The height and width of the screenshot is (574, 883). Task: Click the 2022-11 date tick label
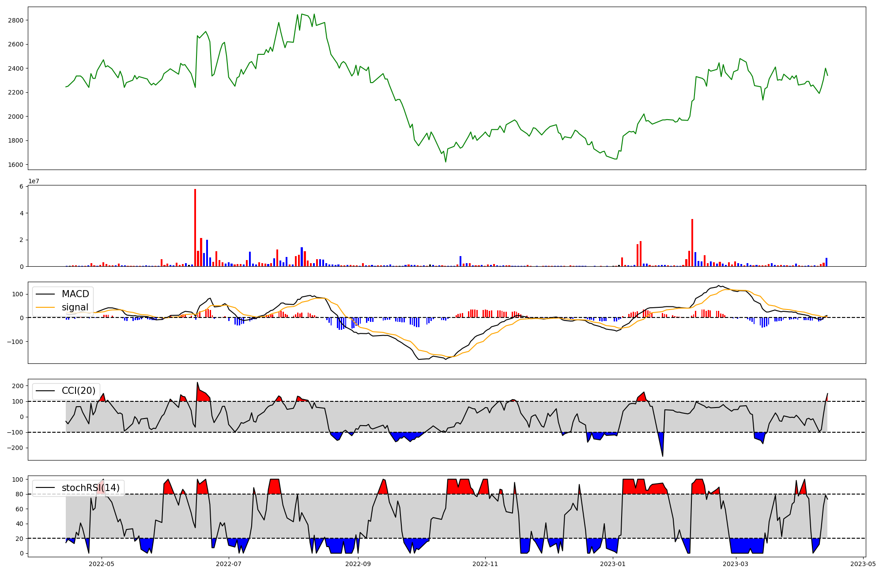485,564
